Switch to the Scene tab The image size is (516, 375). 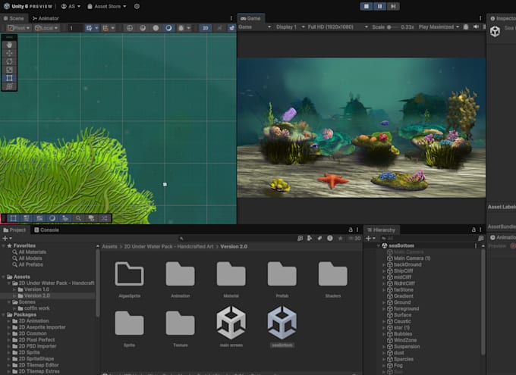14,18
